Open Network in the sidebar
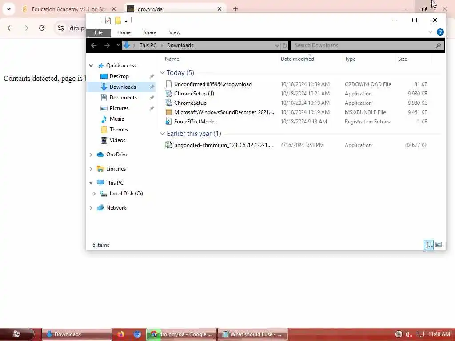Viewport: 455px width, 341px height. tap(116, 208)
